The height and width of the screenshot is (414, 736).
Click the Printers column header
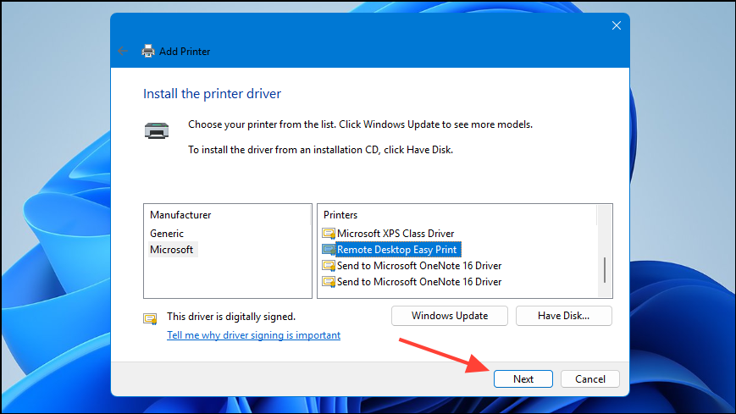pyautogui.click(x=340, y=215)
